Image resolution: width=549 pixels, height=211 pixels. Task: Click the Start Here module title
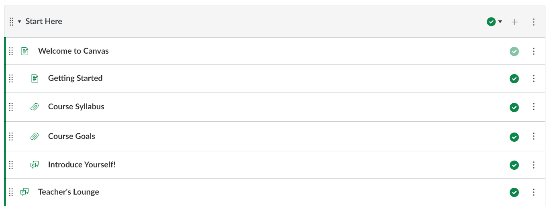click(44, 22)
